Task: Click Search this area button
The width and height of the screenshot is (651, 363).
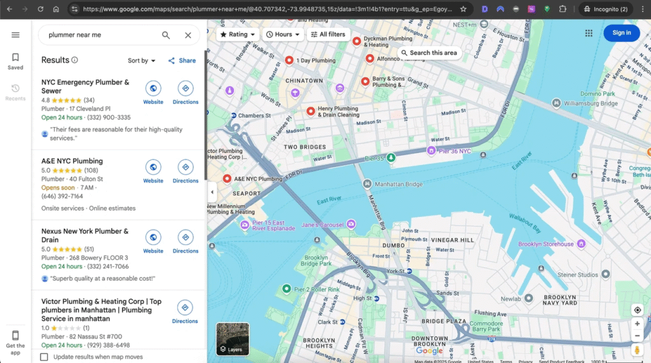Action: pos(428,53)
